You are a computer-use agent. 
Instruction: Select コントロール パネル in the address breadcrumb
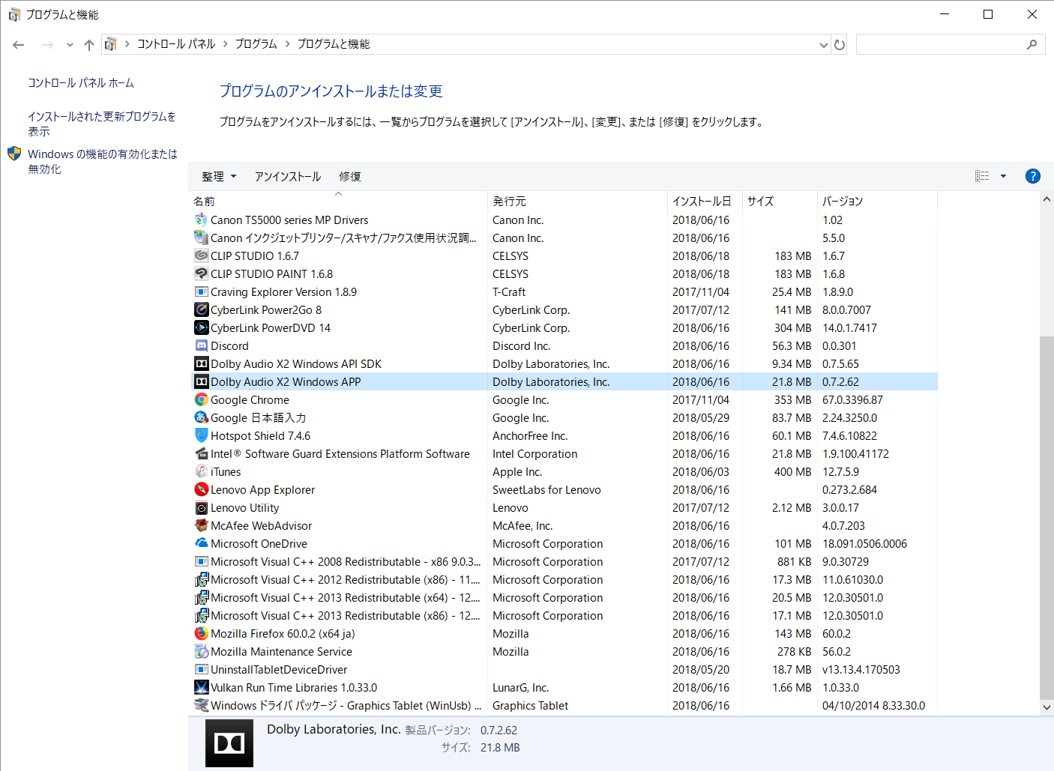click(x=176, y=44)
